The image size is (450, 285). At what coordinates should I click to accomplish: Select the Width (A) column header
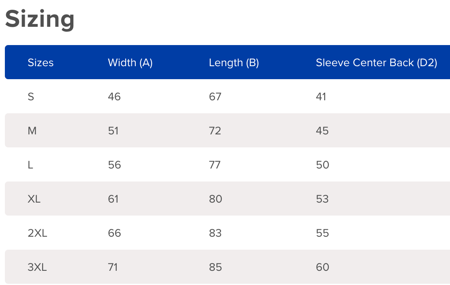[130, 63]
